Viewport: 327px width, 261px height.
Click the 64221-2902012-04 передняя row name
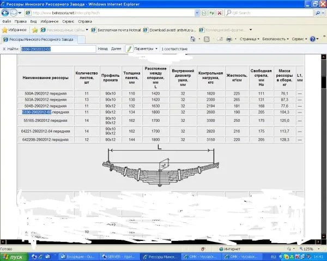(x=45, y=131)
